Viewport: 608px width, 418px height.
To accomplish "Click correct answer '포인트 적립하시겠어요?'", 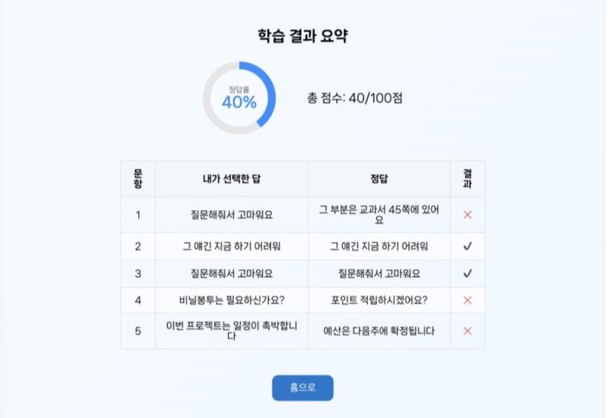I will pyautogui.click(x=378, y=300).
